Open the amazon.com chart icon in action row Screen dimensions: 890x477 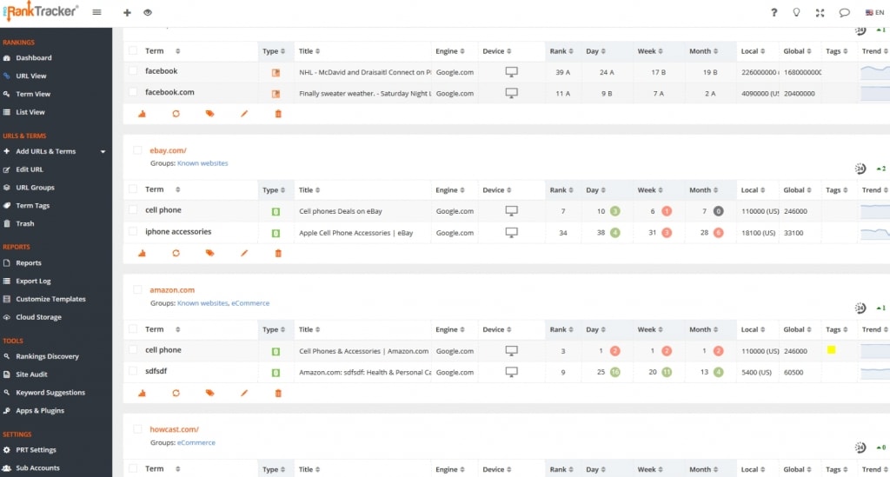142,393
